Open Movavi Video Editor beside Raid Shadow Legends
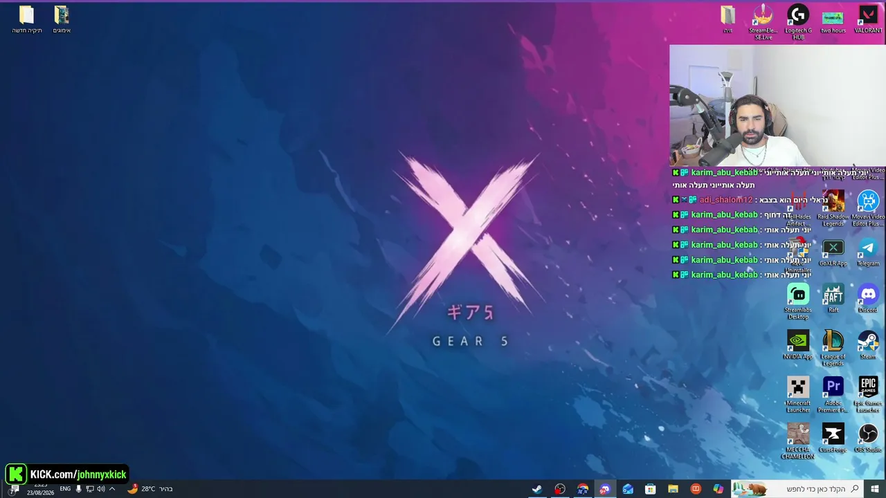Screen dimensions: 886x498 pos(868,208)
